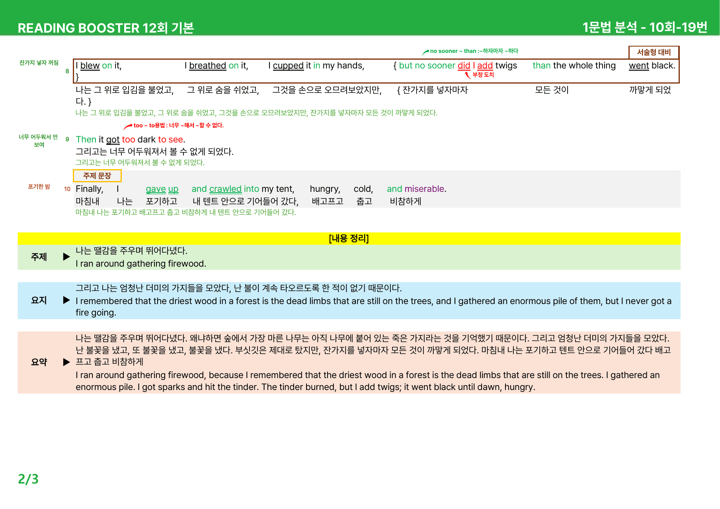Image resolution: width=720 pixels, height=509 pixels.
Task: Click the red underlined word 'did'
Action: pyautogui.click(x=464, y=66)
